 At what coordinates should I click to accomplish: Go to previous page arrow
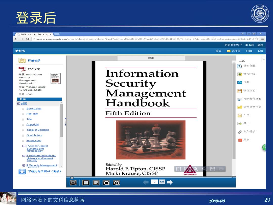pos(146,182)
